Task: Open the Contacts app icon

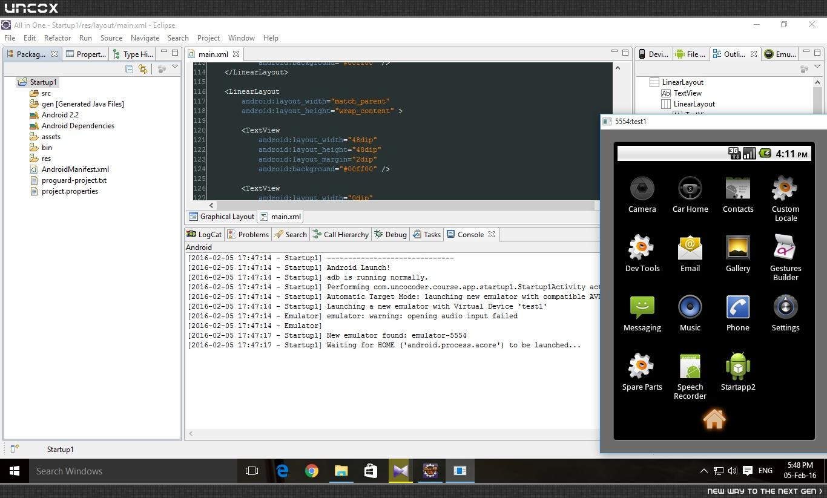Action: (737, 195)
